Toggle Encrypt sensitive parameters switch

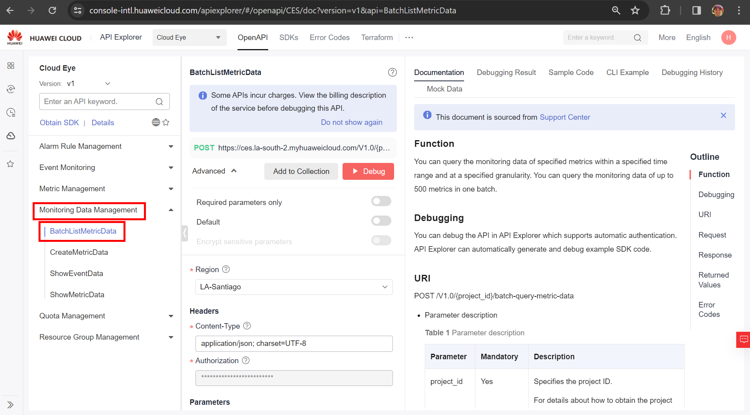click(381, 241)
